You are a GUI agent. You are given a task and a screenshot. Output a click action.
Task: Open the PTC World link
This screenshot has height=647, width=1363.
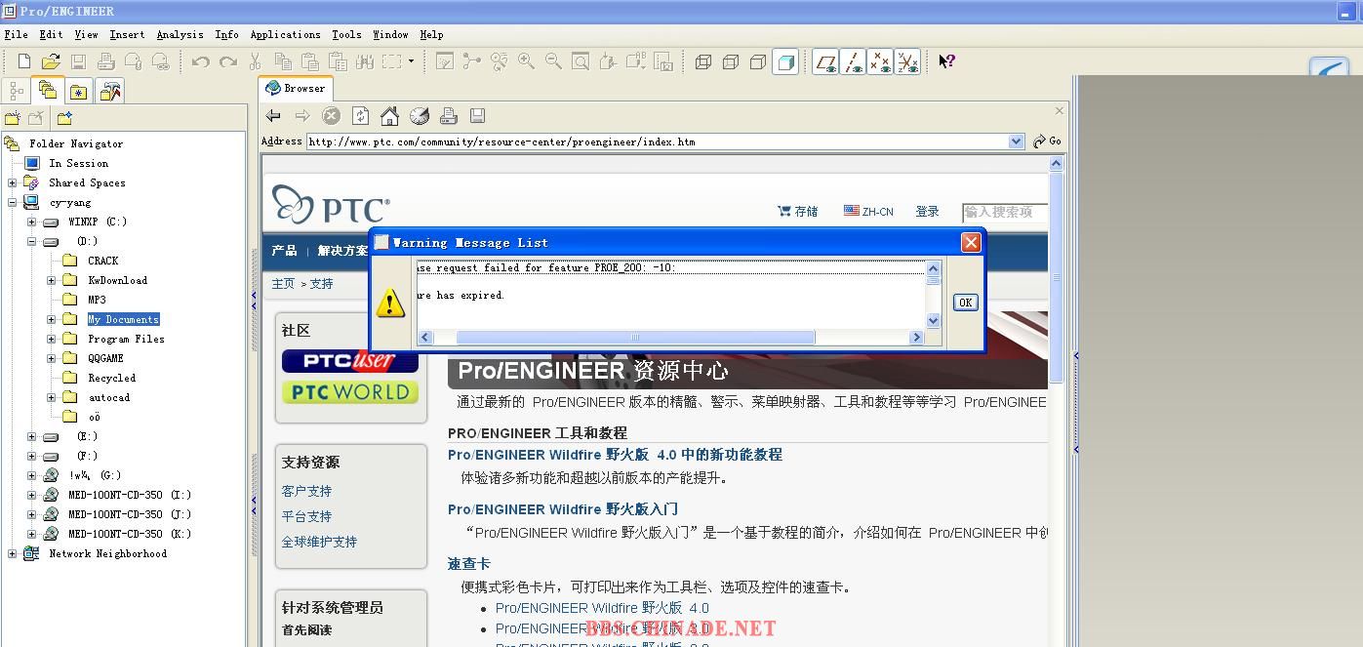(x=350, y=392)
